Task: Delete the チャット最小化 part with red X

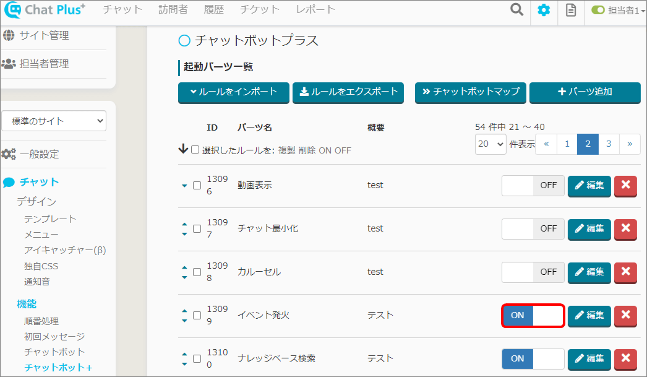Action: click(625, 229)
